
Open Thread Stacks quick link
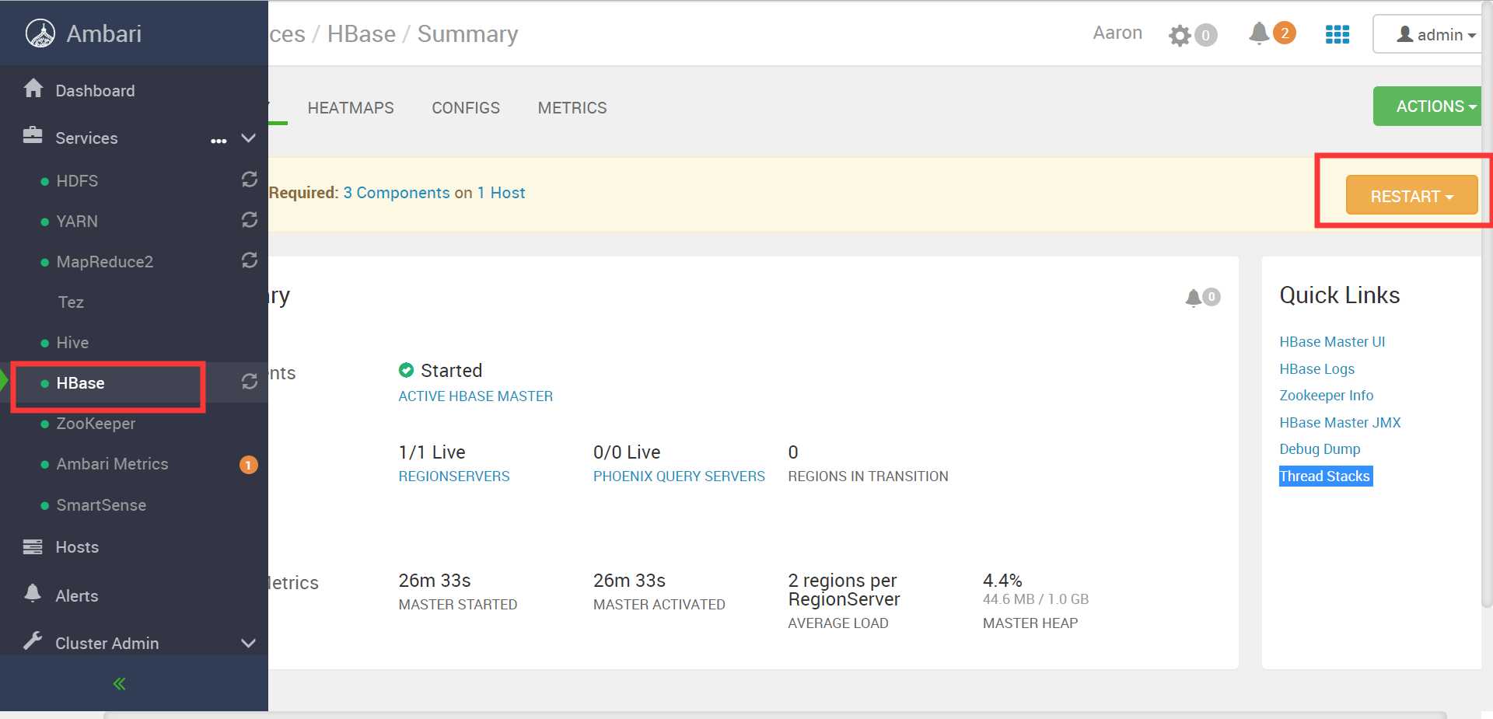(1325, 476)
